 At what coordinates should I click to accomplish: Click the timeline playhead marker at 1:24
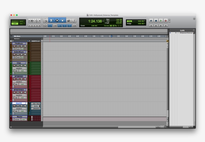click(111, 36)
